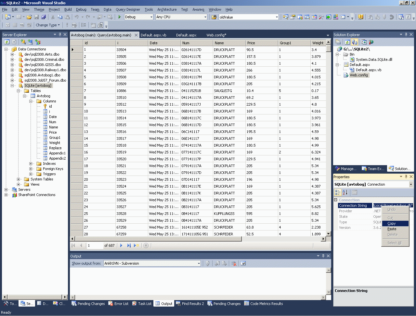The height and width of the screenshot is (316, 416).
Task: Go to next record in grid navigator
Action: pos(121,245)
